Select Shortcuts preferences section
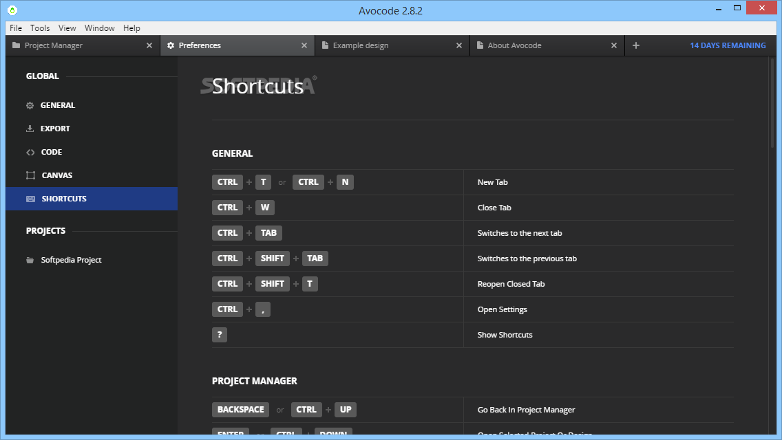The height and width of the screenshot is (440, 782). click(x=92, y=199)
